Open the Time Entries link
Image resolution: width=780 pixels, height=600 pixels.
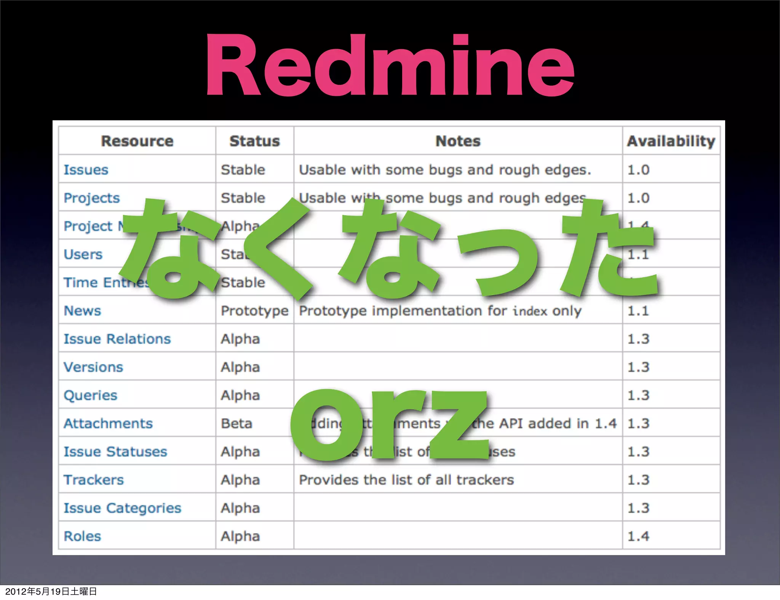click(x=107, y=282)
